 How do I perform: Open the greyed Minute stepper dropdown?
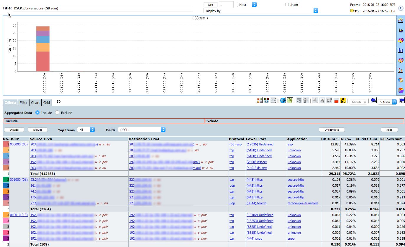[358, 102]
